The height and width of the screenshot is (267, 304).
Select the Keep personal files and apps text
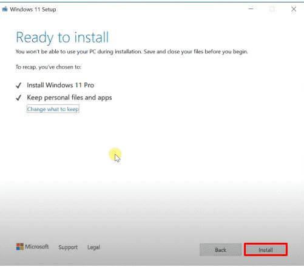[x=69, y=98]
